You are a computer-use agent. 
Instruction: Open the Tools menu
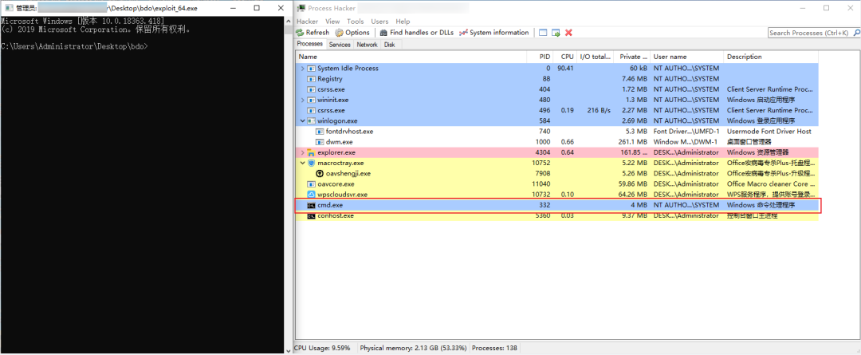pyautogui.click(x=356, y=22)
